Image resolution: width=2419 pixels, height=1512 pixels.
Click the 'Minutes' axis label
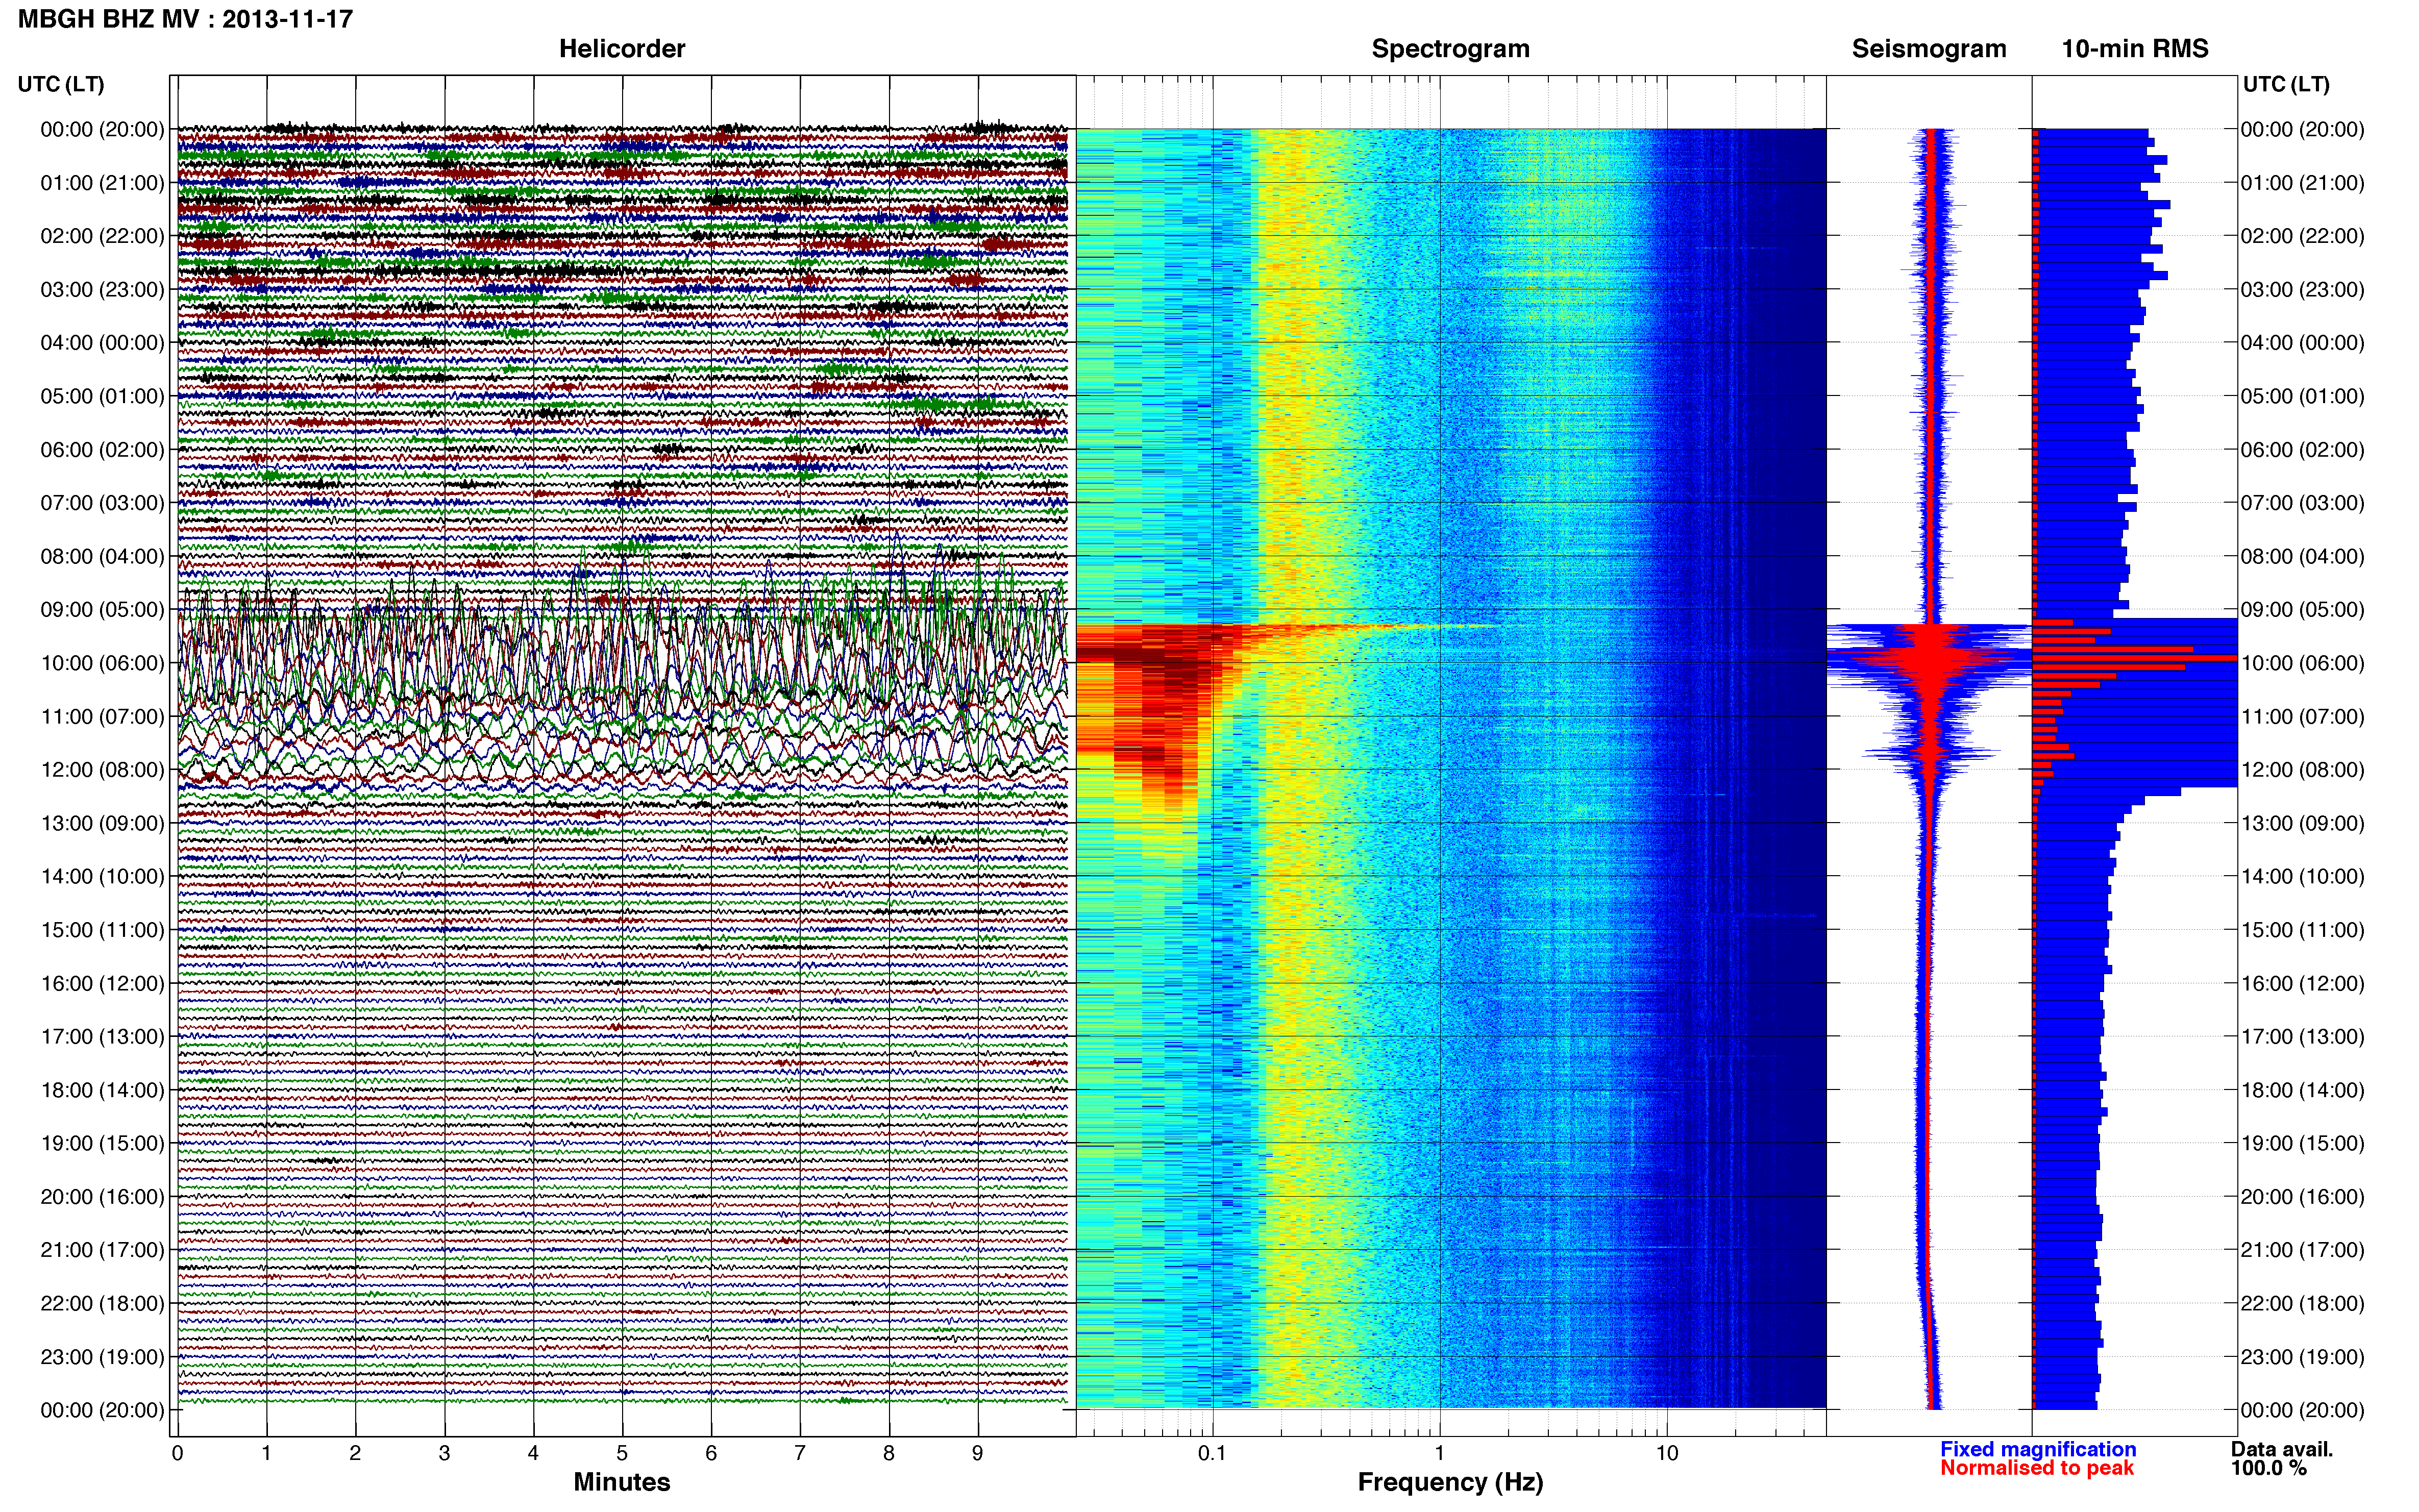point(621,1482)
